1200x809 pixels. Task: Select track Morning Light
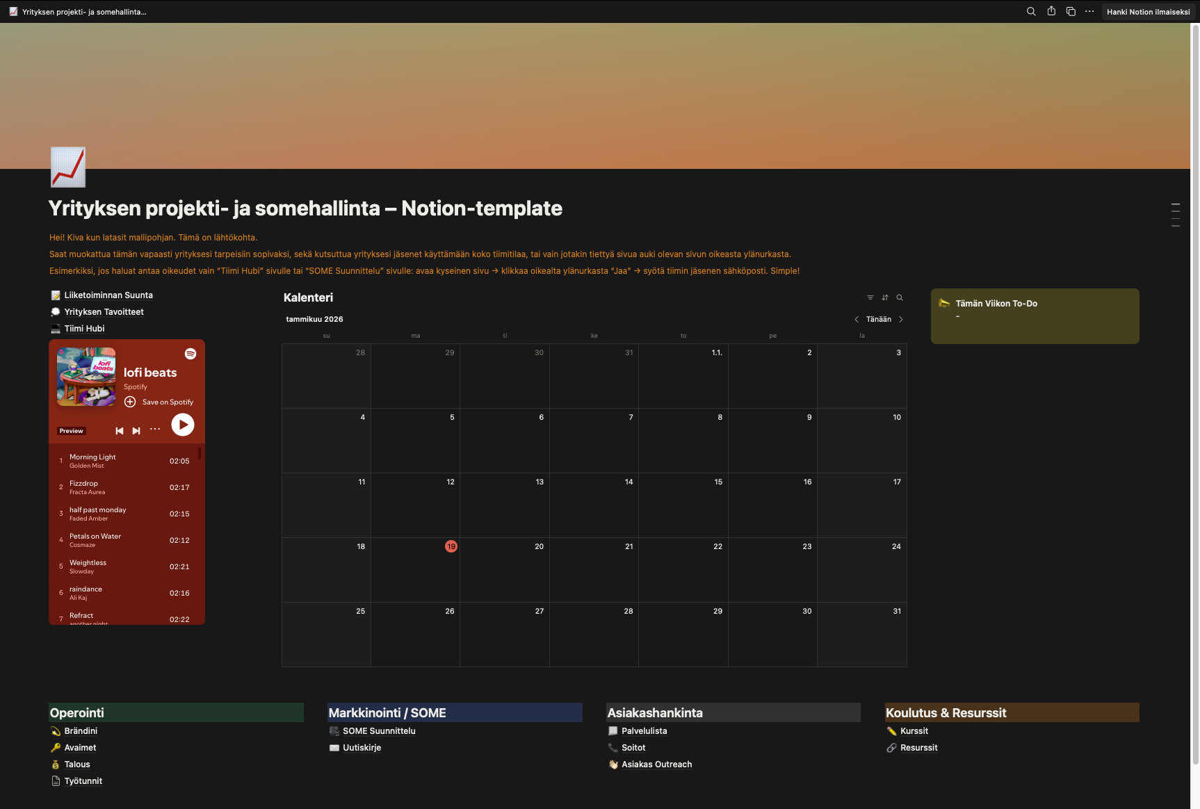coord(125,461)
